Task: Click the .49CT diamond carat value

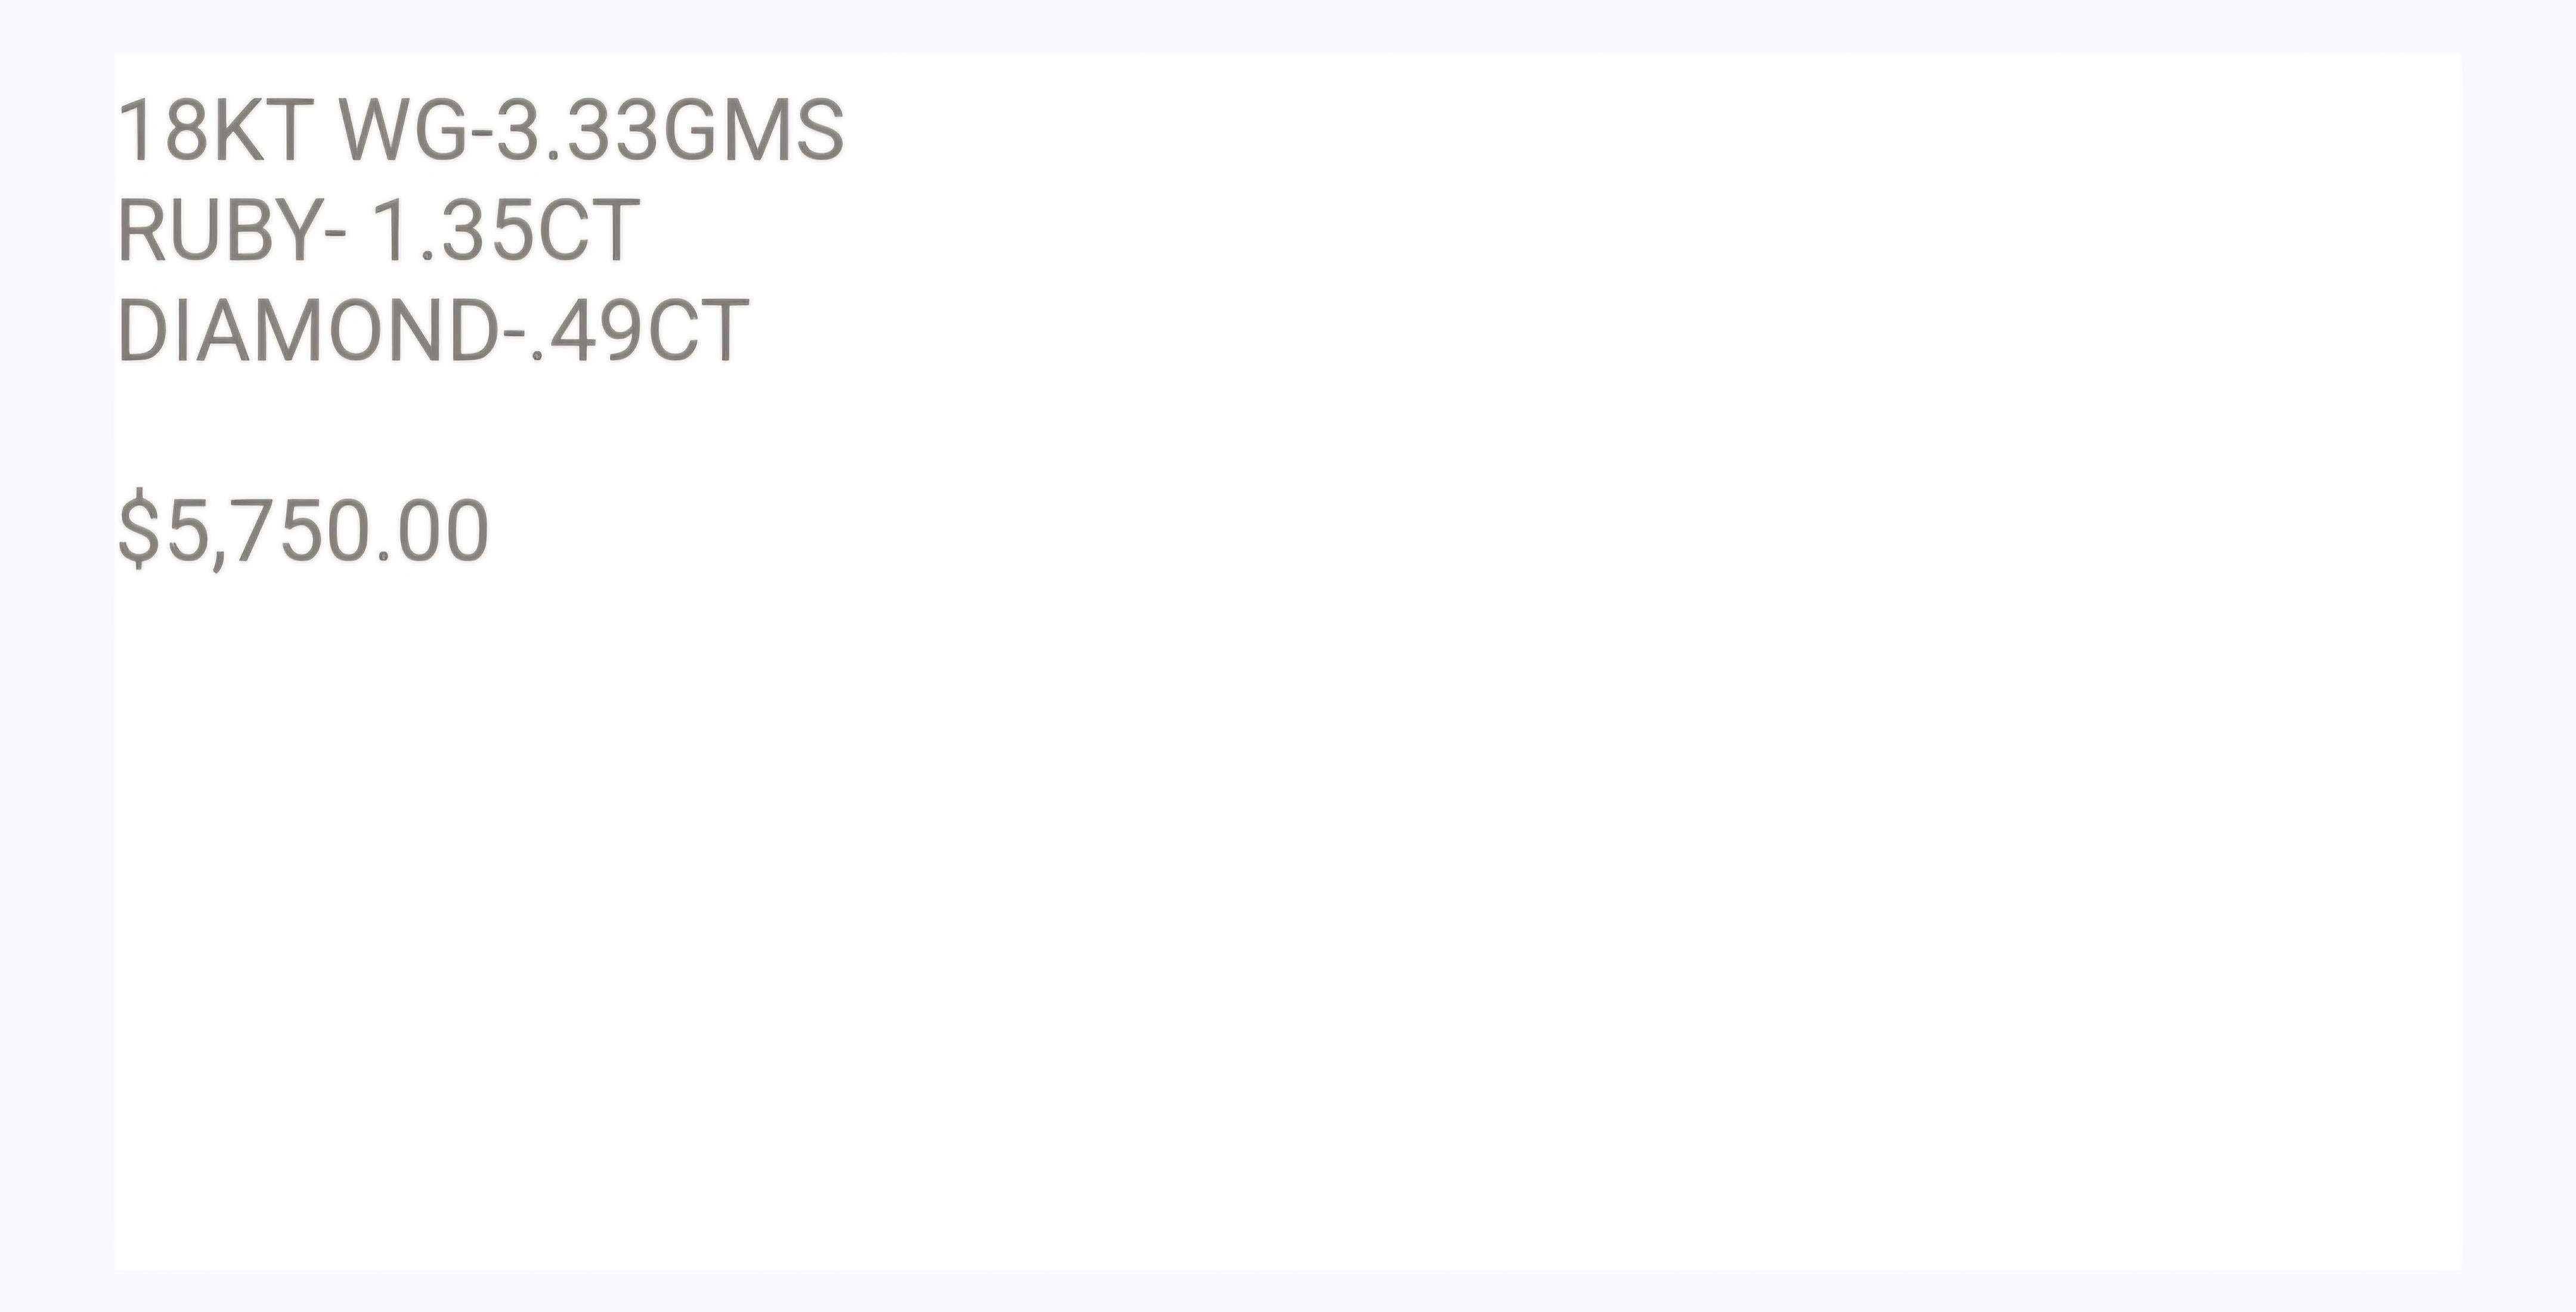Action: click(x=640, y=330)
